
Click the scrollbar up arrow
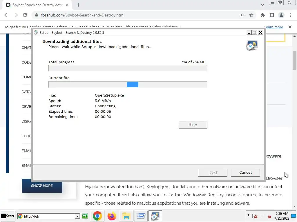click(295, 36)
